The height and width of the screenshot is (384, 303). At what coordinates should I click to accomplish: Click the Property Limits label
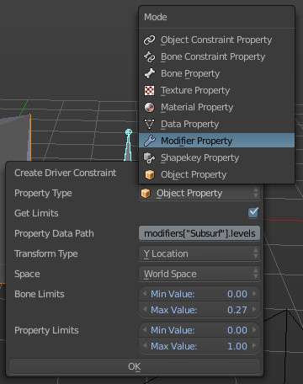46,330
